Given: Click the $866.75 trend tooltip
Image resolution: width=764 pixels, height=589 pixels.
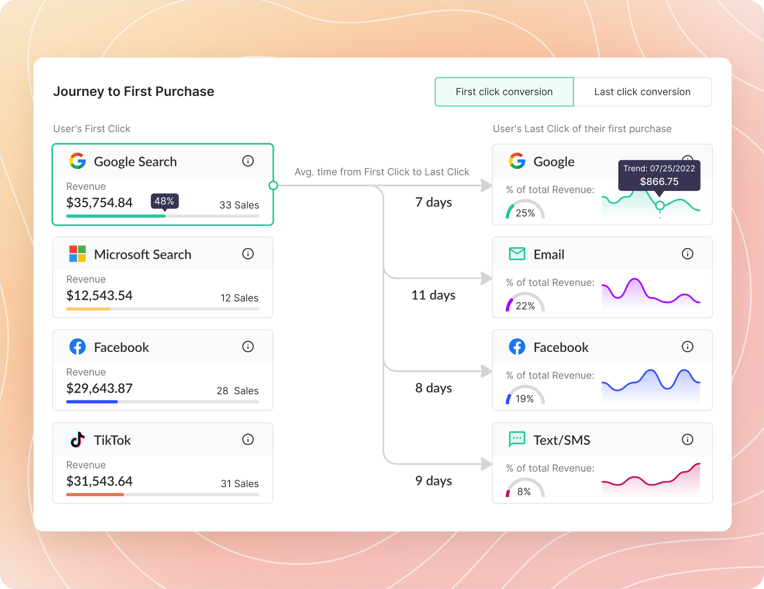Looking at the screenshot, I should 659,175.
